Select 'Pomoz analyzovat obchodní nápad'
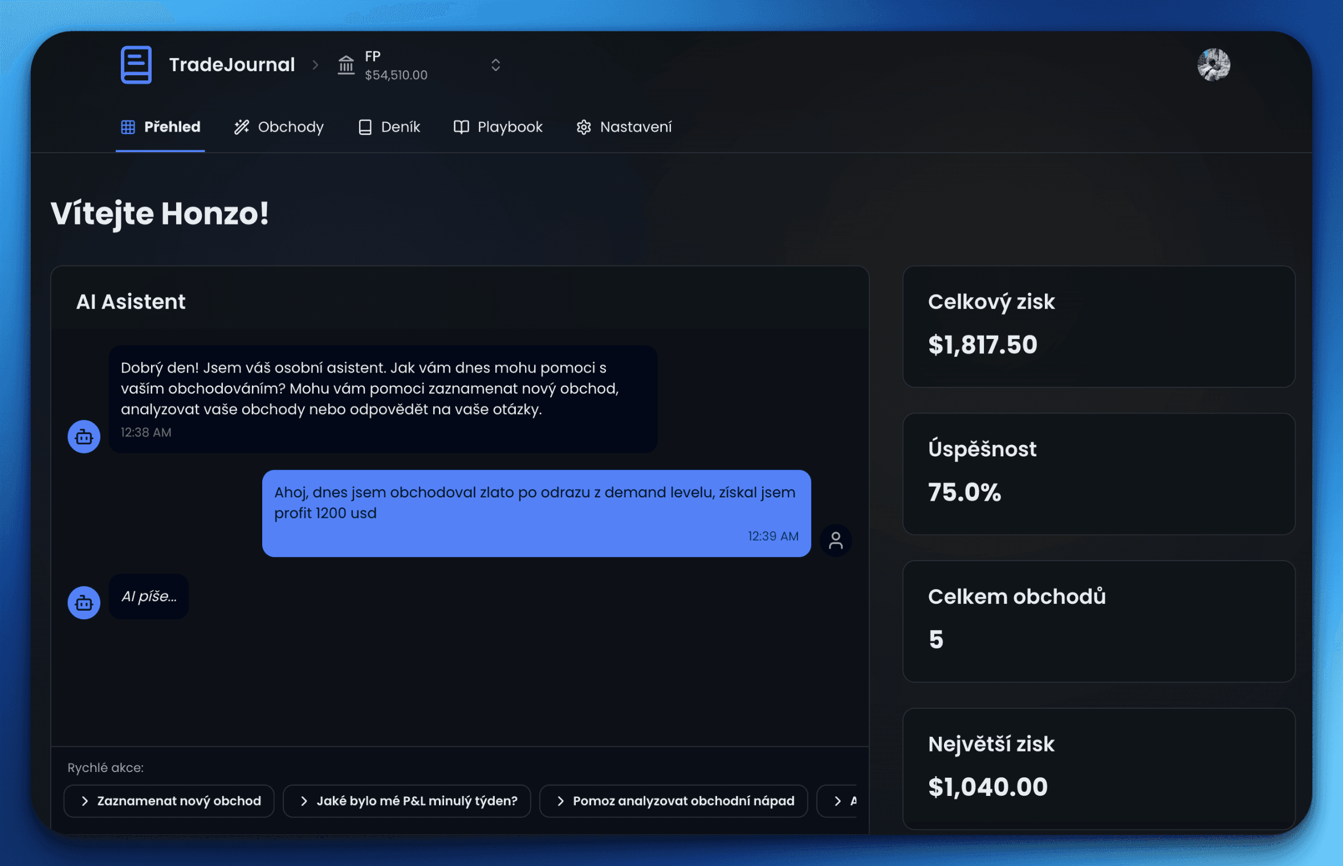 click(x=674, y=800)
